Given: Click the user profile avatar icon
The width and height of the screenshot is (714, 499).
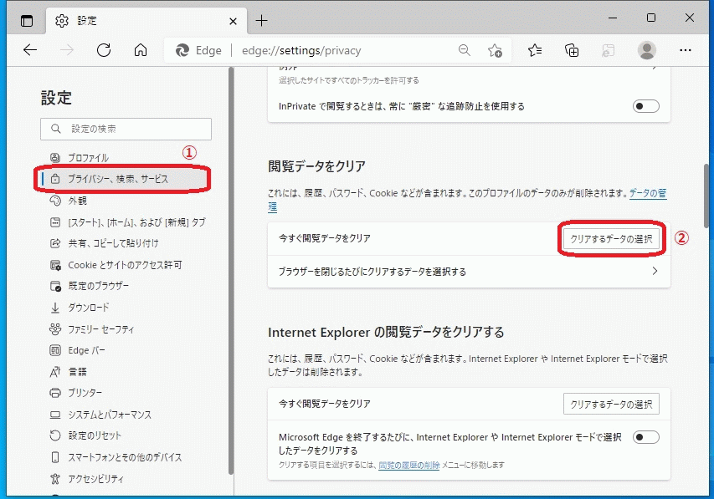Looking at the screenshot, I should click(646, 50).
